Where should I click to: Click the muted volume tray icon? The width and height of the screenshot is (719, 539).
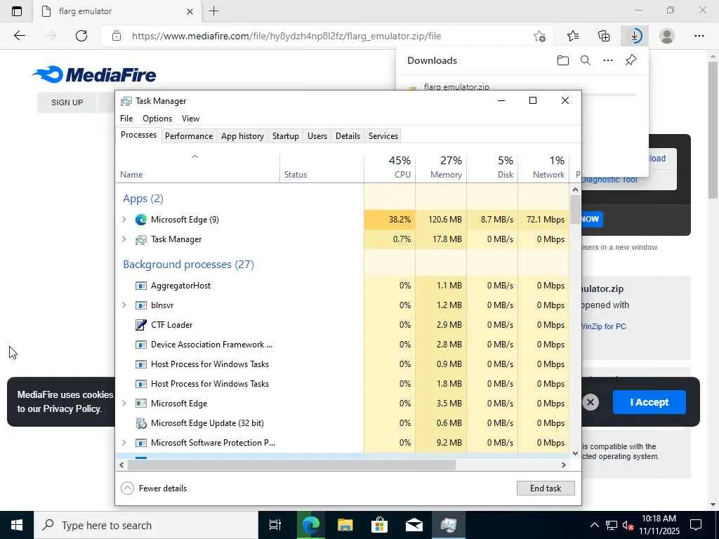pyautogui.click(x=628, y=525)
